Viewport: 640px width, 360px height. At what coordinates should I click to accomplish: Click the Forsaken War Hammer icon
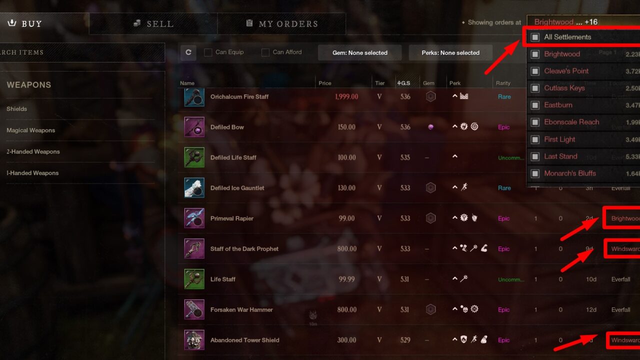[x=194, y=309]
